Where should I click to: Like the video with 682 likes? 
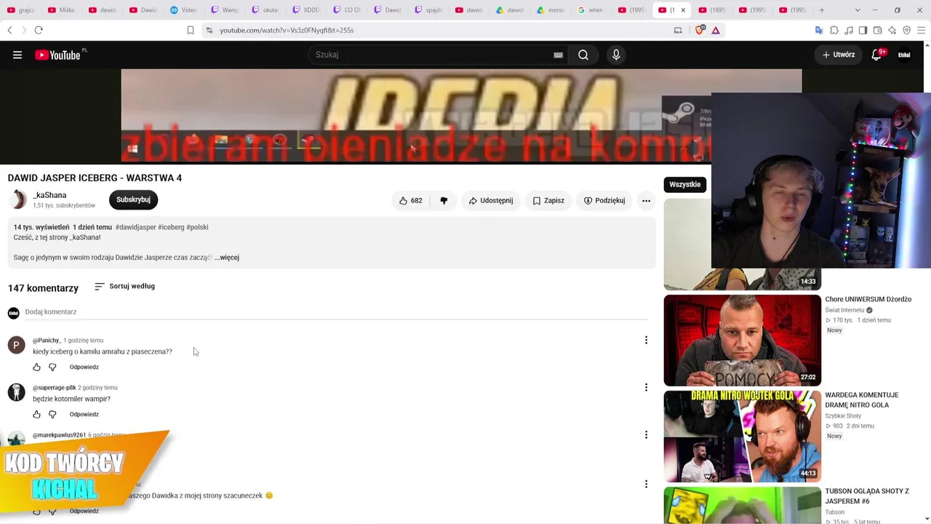click(411, 201)
